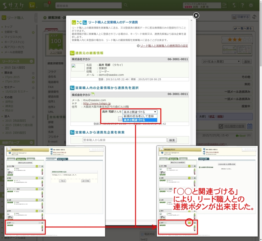Click the 検索 button in popup
The width and height of the screenshot is (262, 241).
[172, 140]
